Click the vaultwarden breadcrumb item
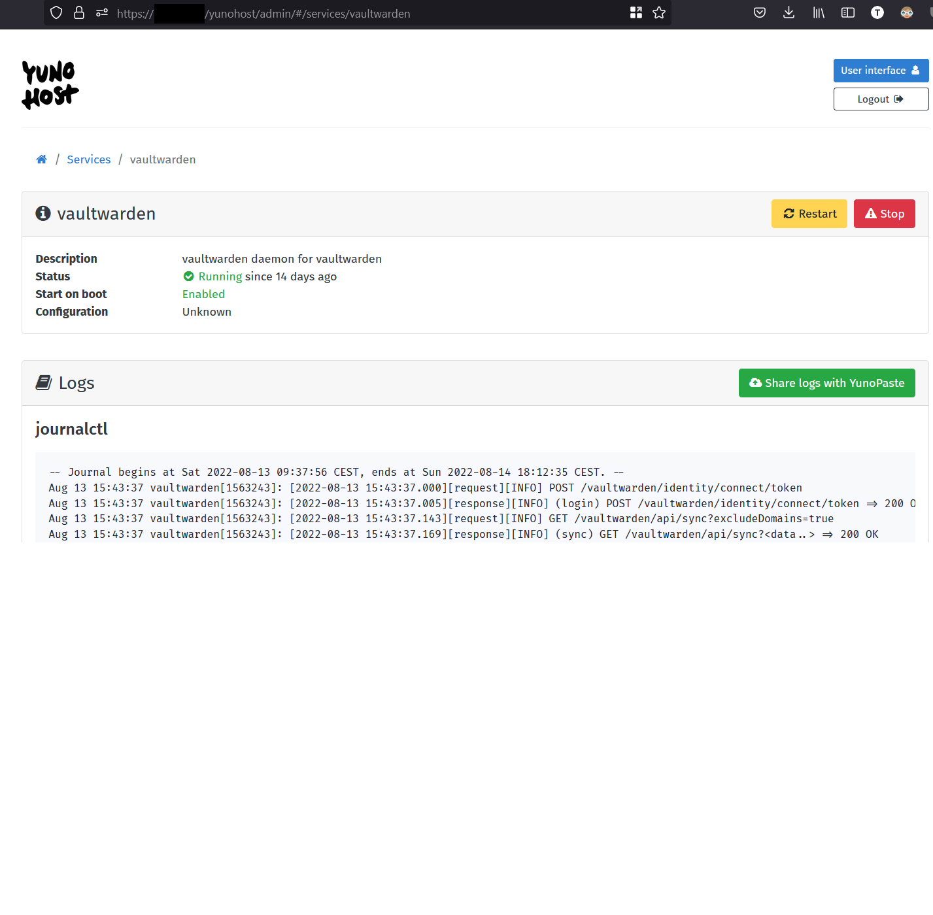The height and width of the screenshot is (915, 933). pos(163,159)
